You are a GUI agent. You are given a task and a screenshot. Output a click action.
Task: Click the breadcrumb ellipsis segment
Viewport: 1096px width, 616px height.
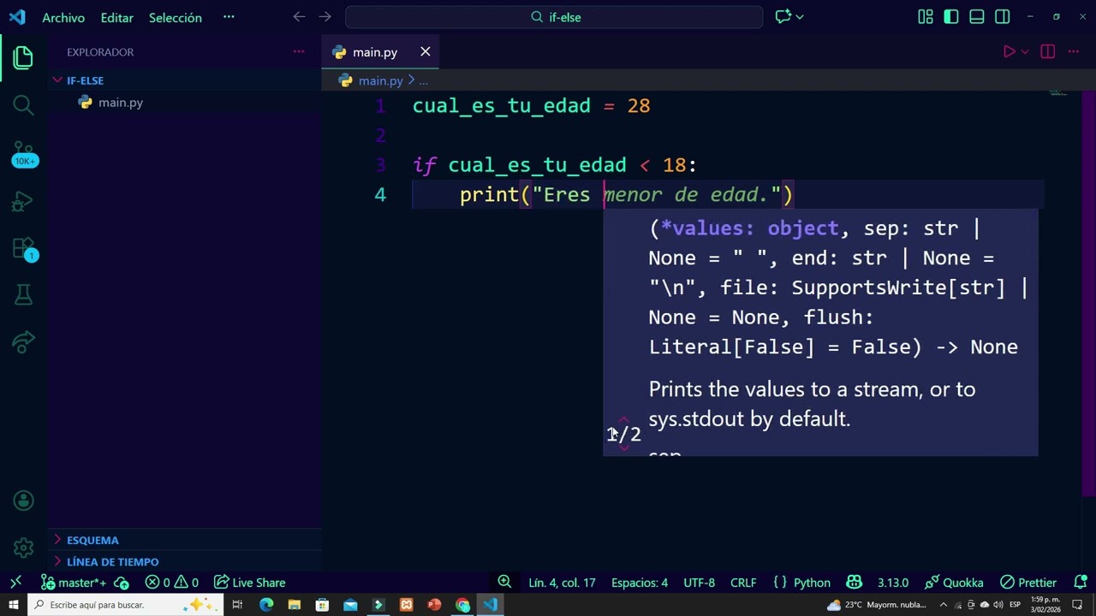423,80
